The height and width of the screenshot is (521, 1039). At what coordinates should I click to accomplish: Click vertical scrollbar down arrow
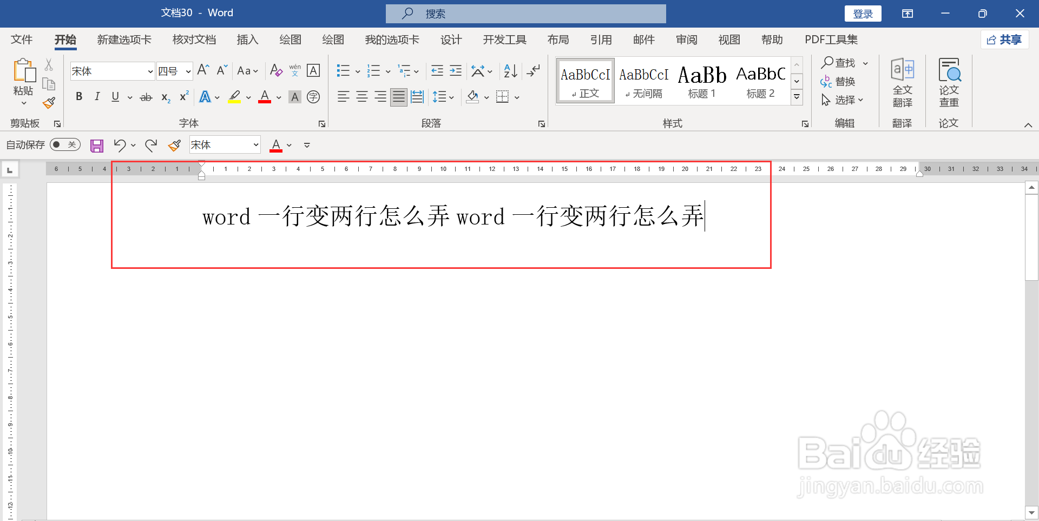[1031, 512]
